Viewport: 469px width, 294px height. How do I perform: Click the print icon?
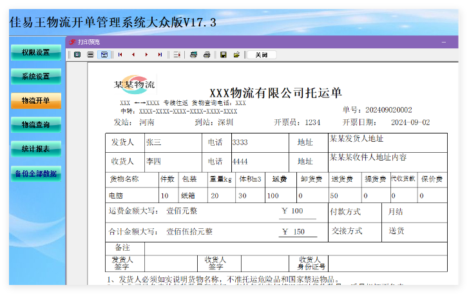(x=207, y=55)
